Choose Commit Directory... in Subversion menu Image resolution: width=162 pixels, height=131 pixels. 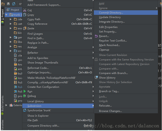(x=126, y=12)
